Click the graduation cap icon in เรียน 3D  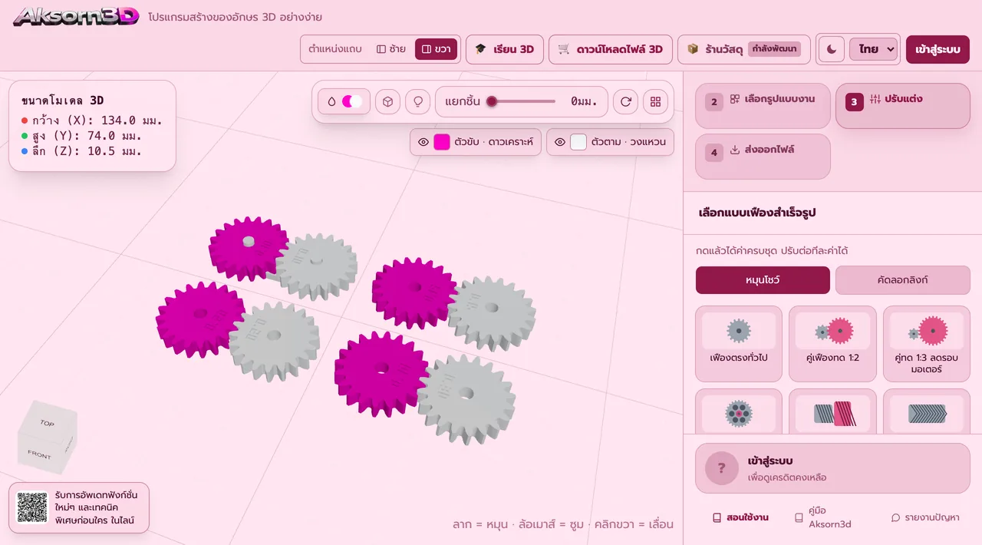coord(480,49)
